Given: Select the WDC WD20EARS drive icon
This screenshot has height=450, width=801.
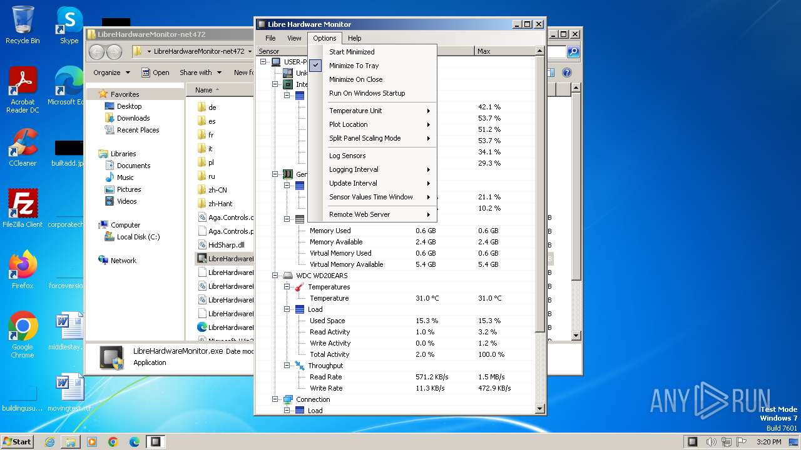Looking at the screenshot, I should click(288, 276).
